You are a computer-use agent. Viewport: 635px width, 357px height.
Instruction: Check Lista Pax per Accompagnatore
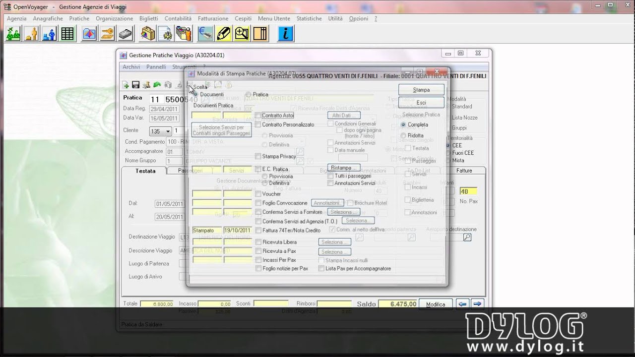tap(321, 268)
